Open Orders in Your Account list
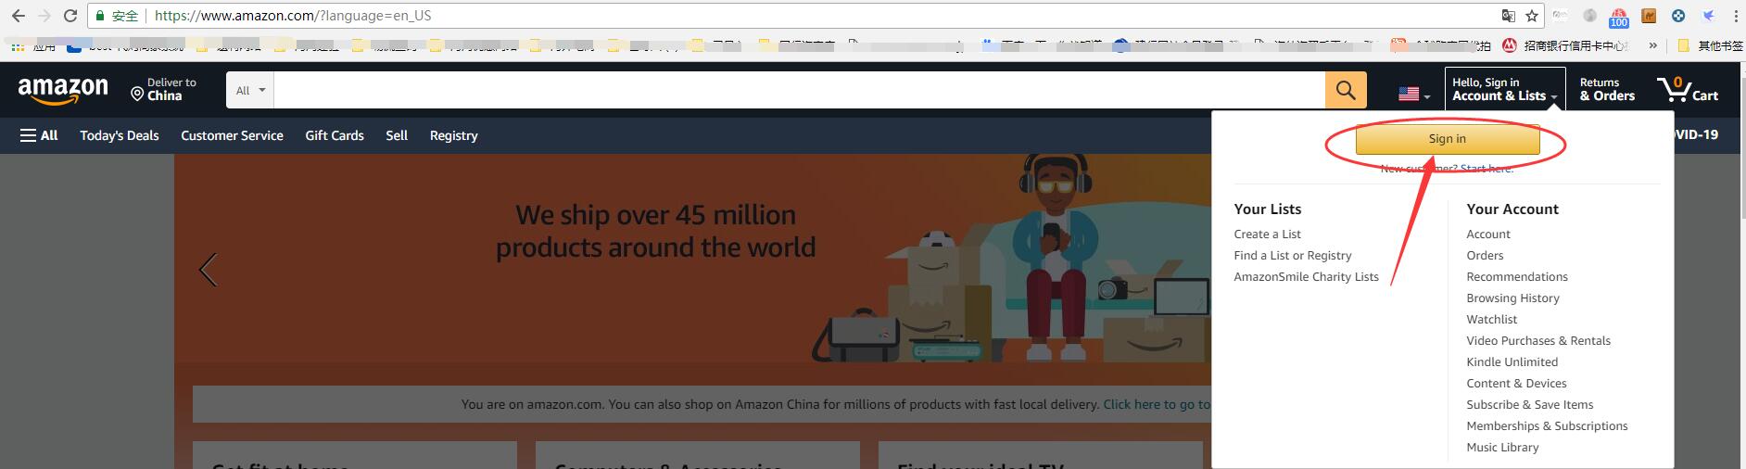Image resolution: width=1746 pixels, height=469 pixels. pyautogui.click(x=1485, y=256)
